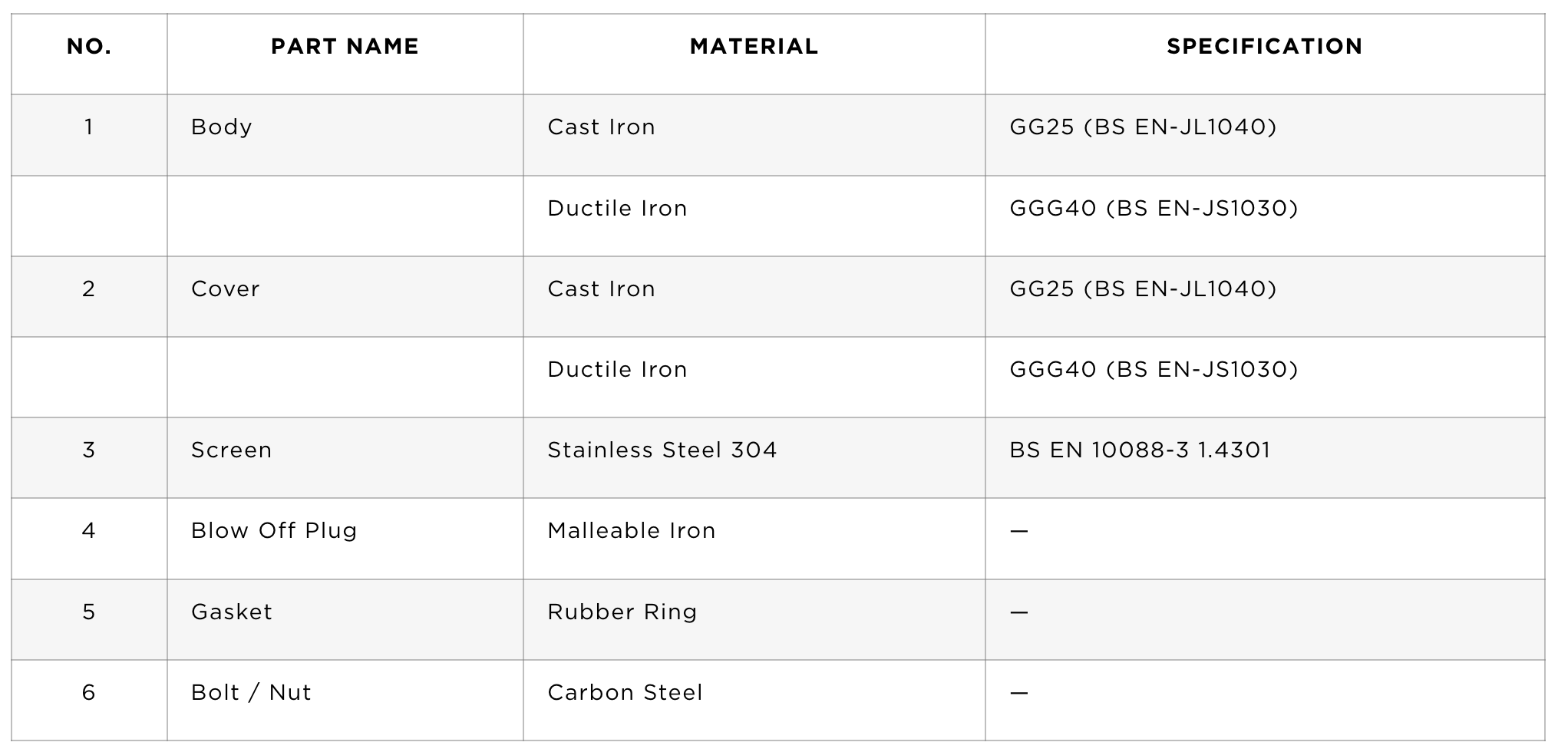Select the Malleable Iron material cell
The image size is (1558, 752).
pyautogui.click(x=754, y=539)
